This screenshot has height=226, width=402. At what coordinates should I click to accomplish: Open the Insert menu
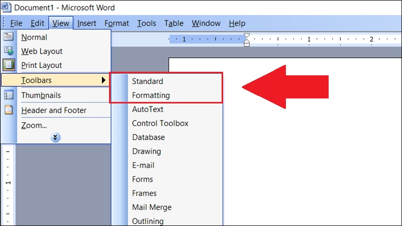[86, 23]
